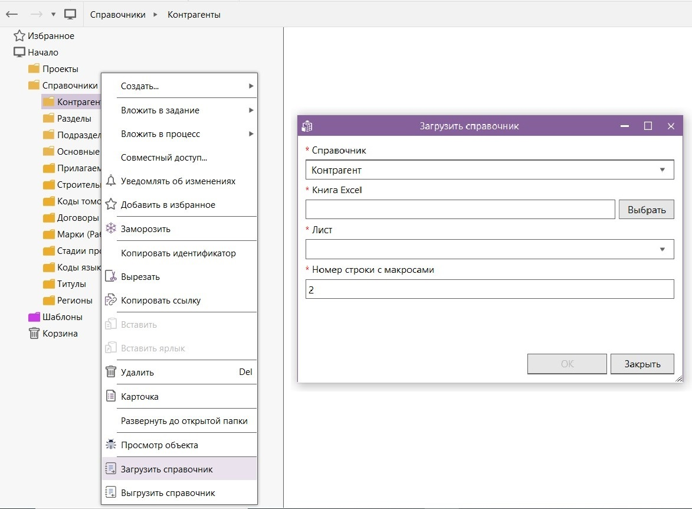Click the trash icon next to Удалить

point(111,371)
